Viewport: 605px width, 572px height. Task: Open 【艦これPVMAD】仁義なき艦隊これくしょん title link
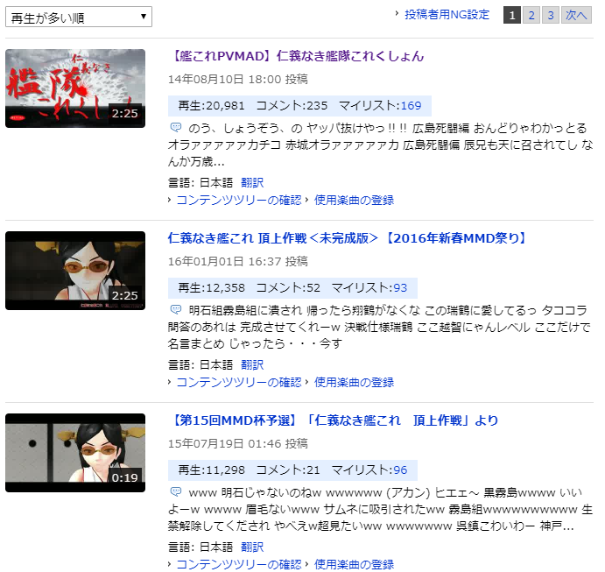tap(296, 56)
